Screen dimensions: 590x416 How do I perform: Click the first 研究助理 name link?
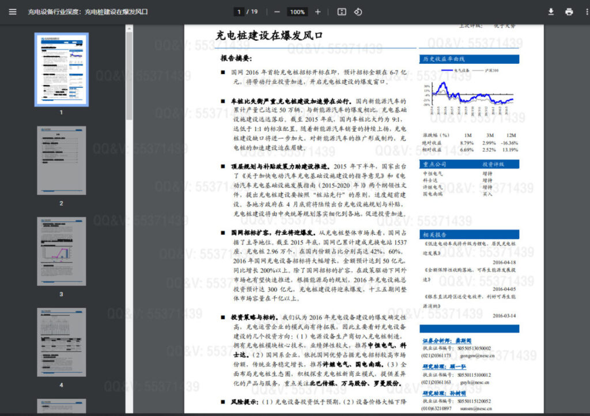444,367
